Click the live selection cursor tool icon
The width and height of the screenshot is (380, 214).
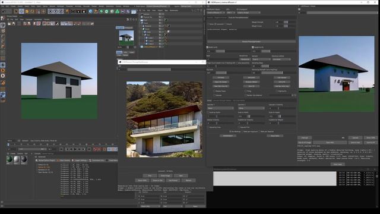coord(16,11)
